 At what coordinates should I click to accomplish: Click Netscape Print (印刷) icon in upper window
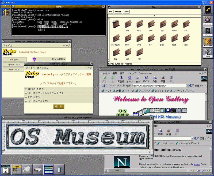pos(155,79)
